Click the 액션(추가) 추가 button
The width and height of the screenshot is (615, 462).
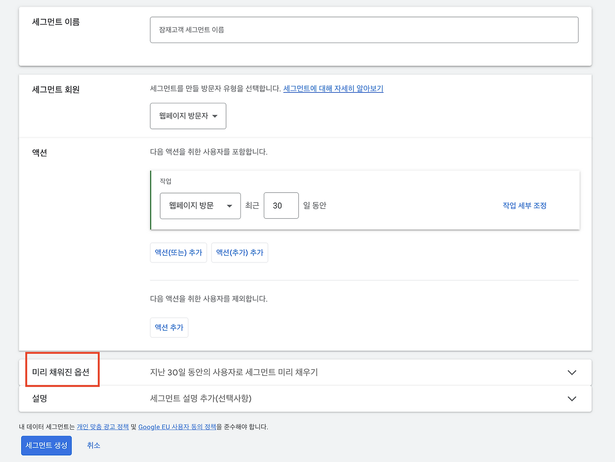(239, 252)
